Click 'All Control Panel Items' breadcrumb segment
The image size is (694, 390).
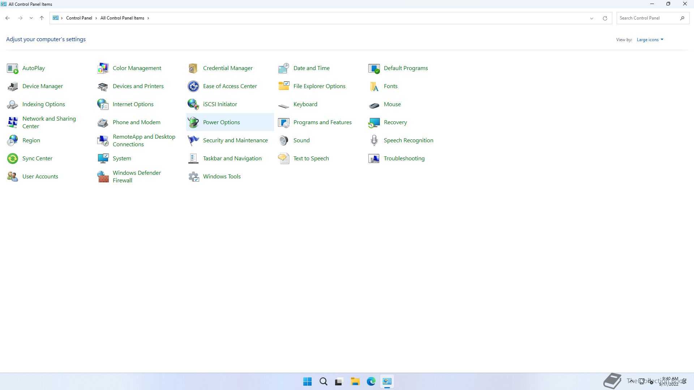122,18
